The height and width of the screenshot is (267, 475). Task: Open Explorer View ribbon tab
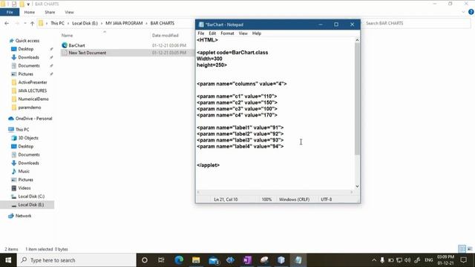point(69,12)
